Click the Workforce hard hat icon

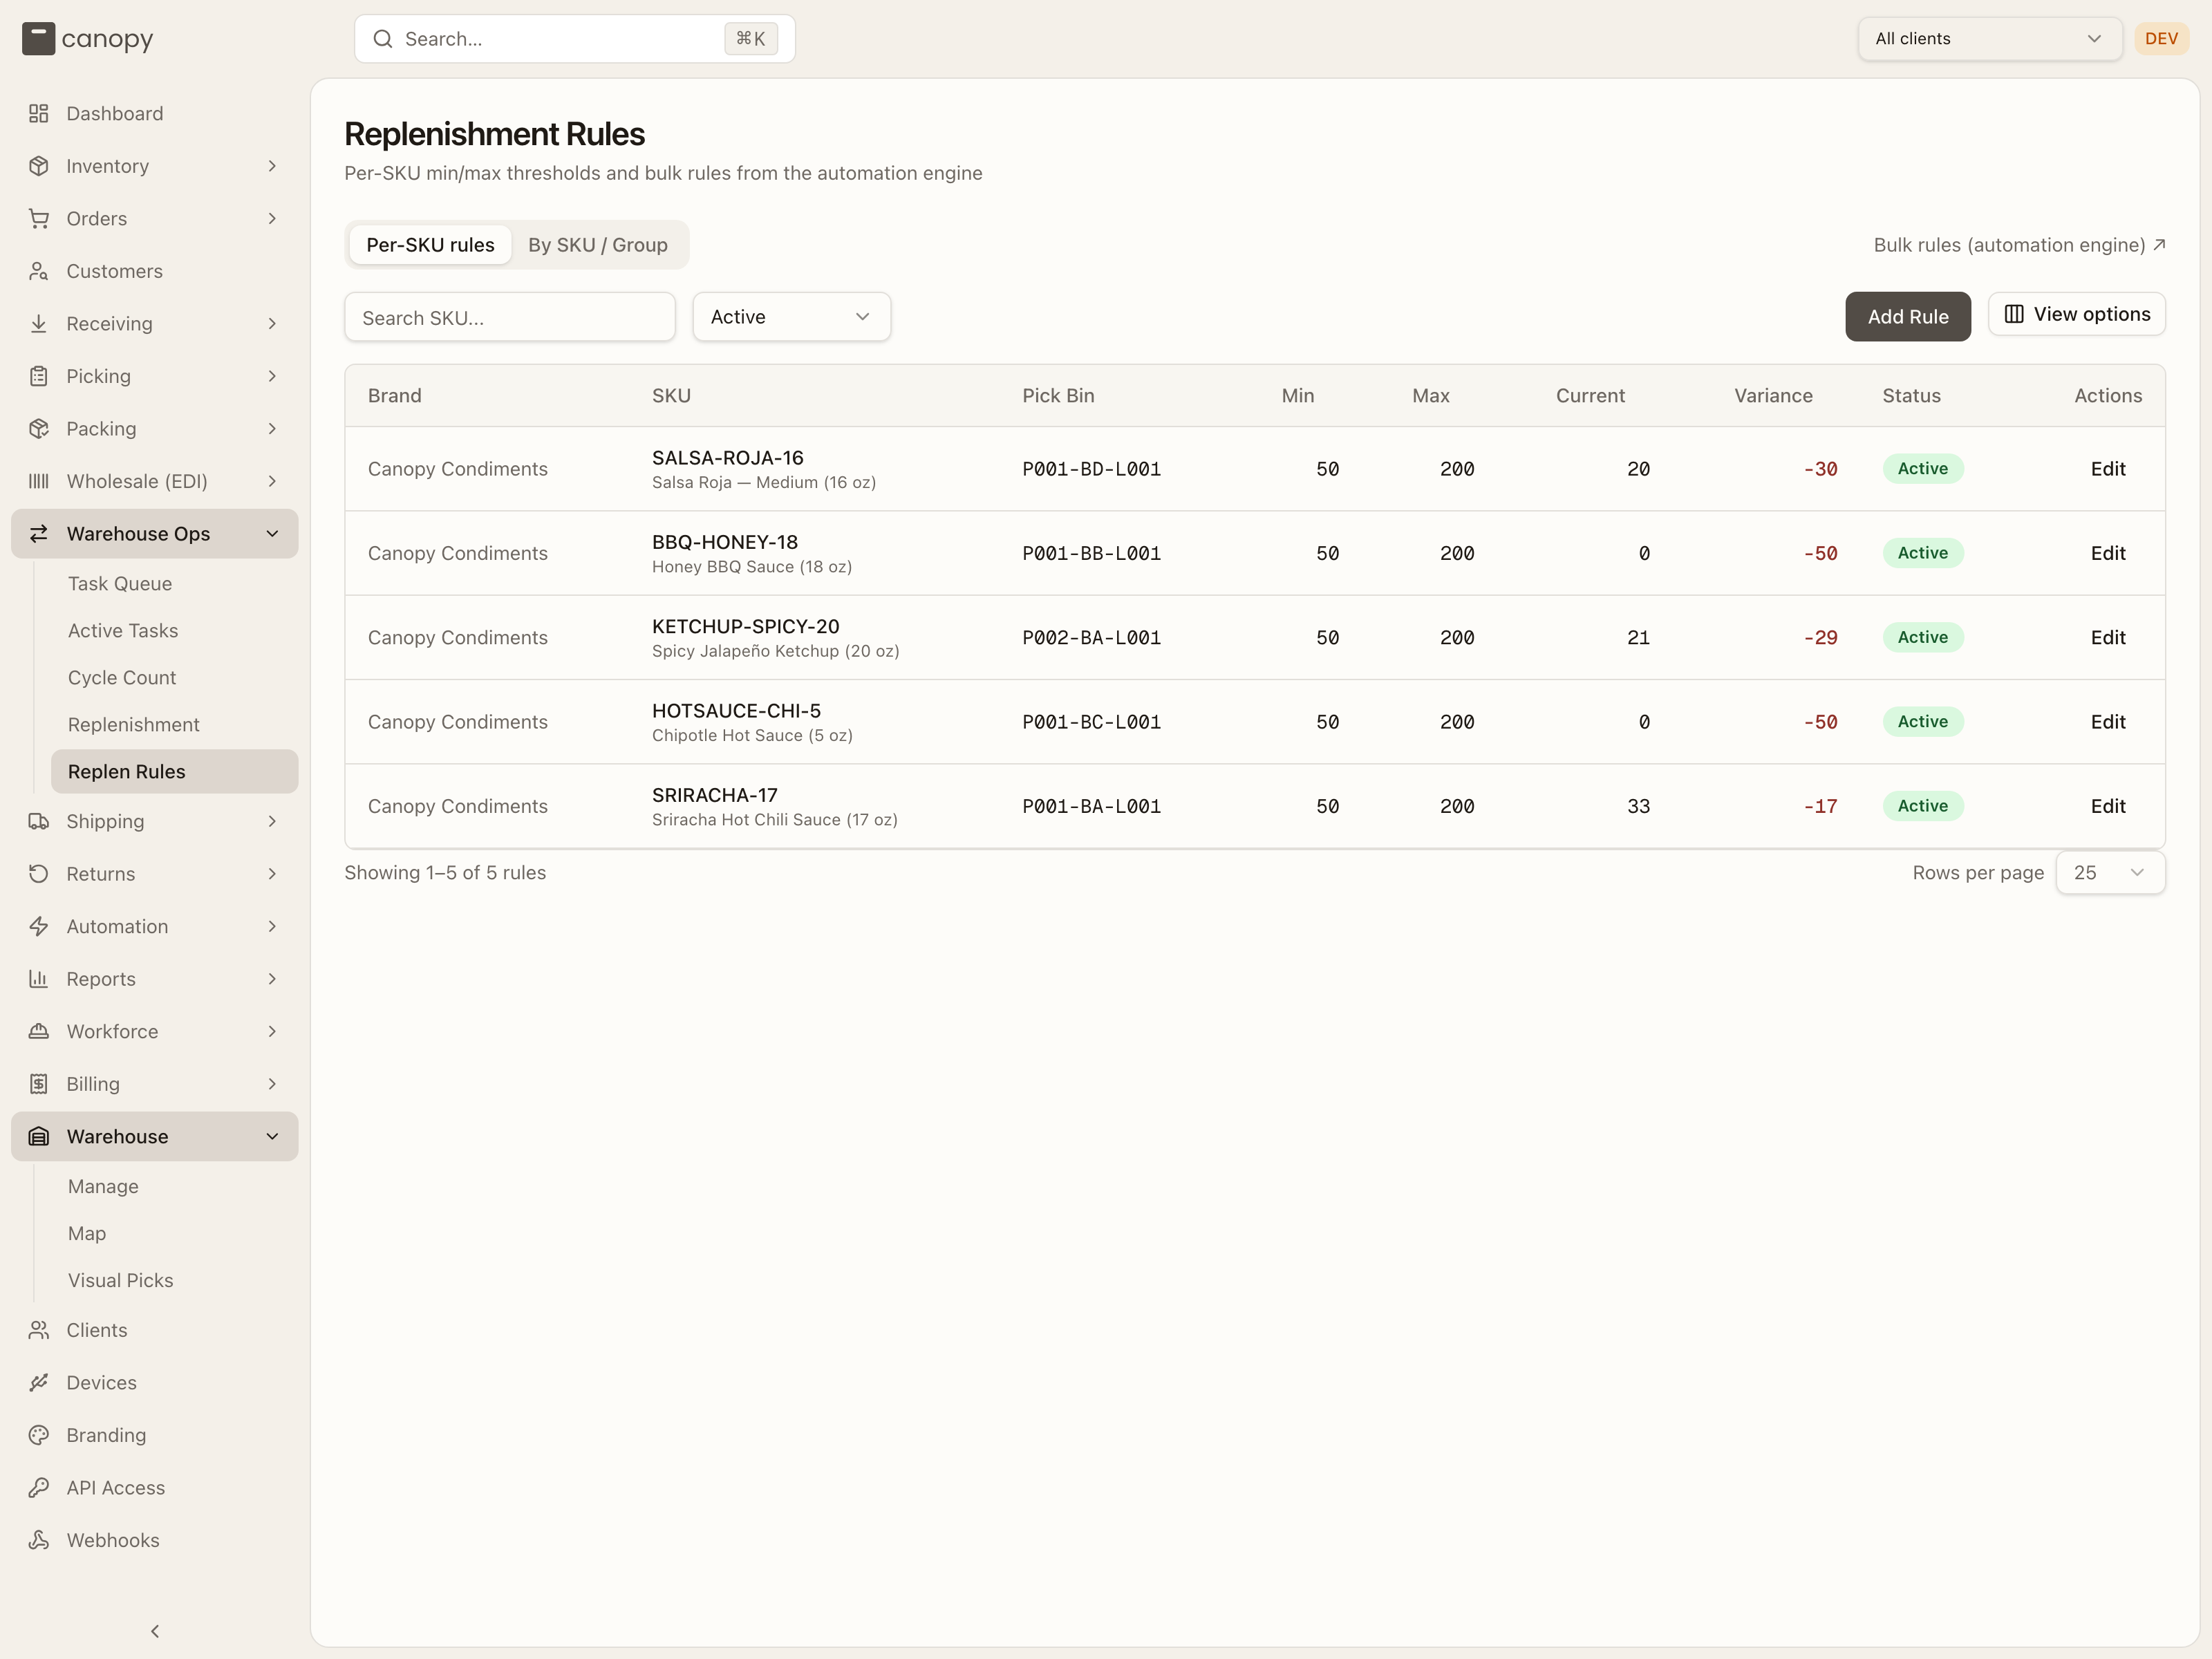tap(38, 1031)
